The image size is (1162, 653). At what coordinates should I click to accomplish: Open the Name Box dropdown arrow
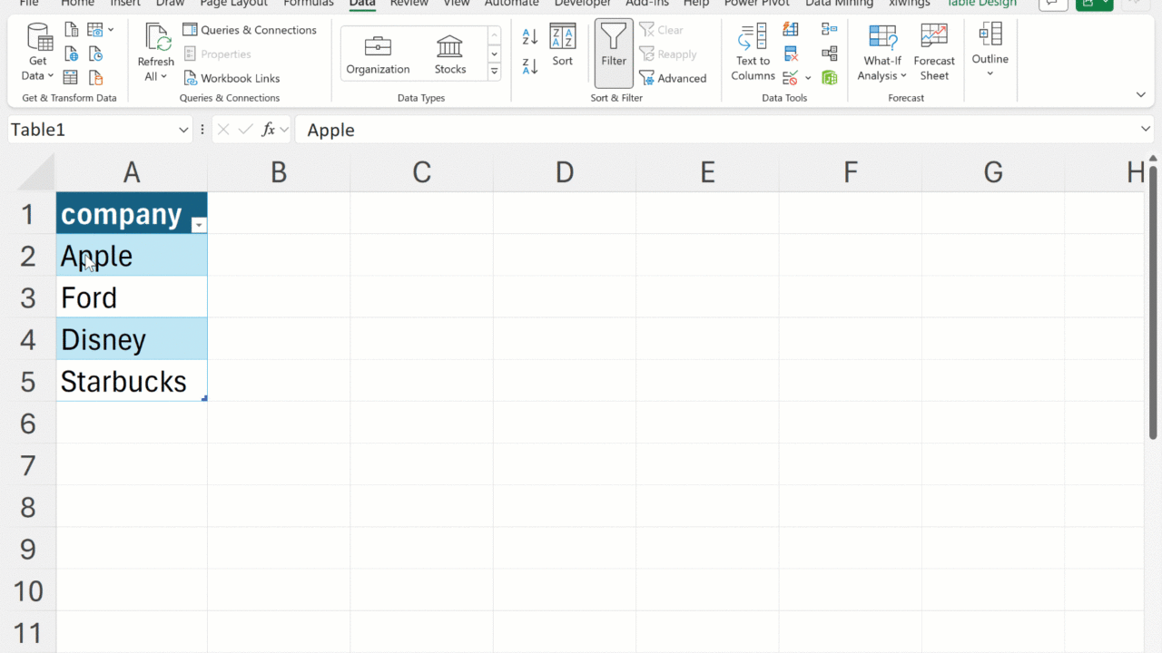(183, 130)
